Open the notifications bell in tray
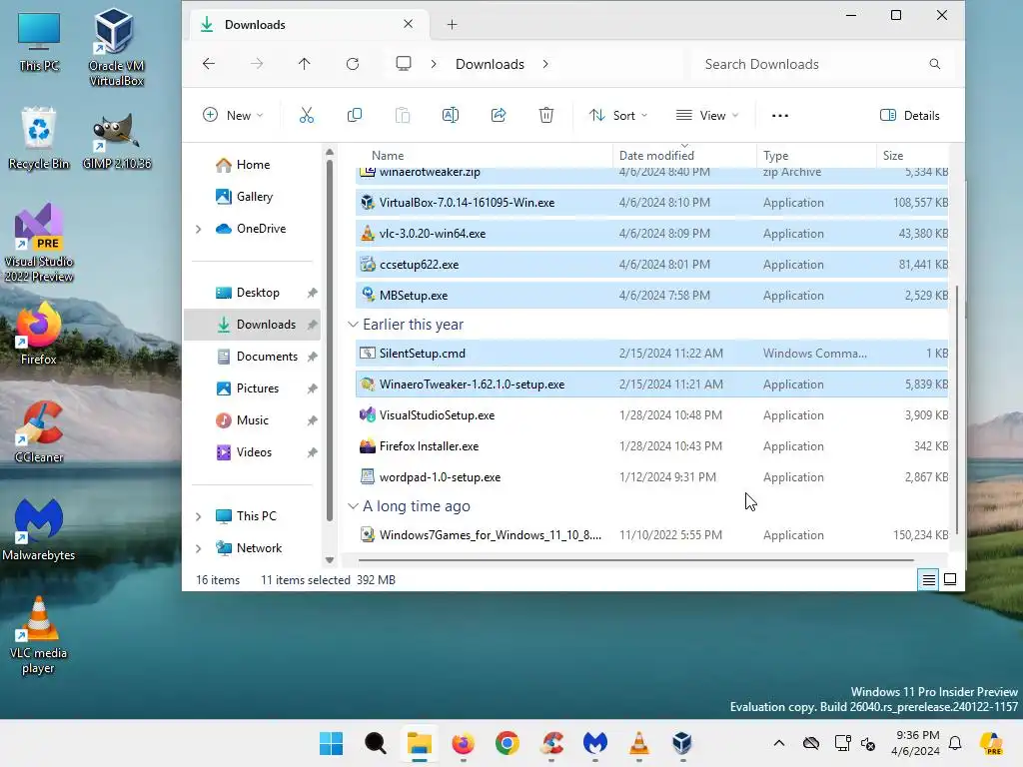Screen dimensions: 1023x767 [955, 743]
